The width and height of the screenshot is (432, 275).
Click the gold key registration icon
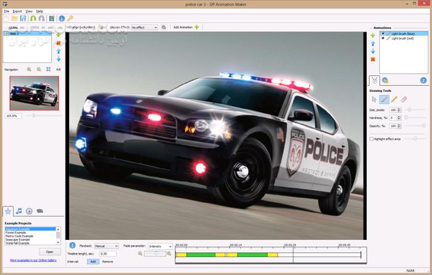click(x=70, y=18)
